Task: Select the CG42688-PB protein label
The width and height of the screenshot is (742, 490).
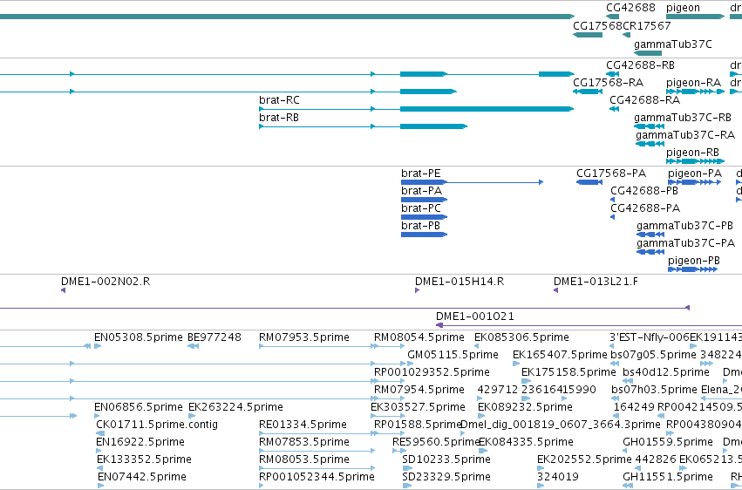Action: 644,191
